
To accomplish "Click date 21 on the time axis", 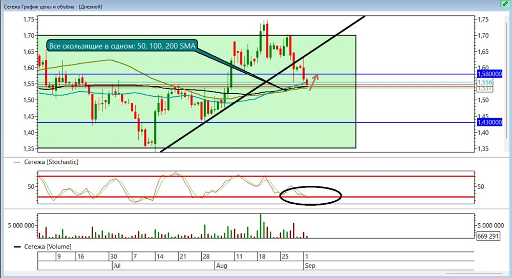I will coord(183,256).
